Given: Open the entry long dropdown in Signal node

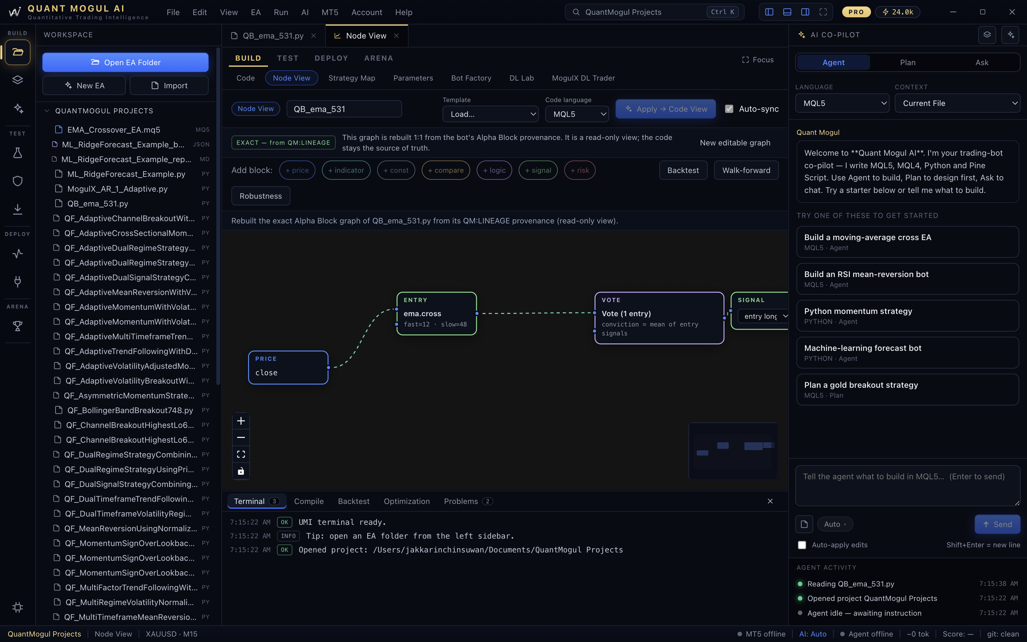Looking at the screenshot, I should [764, 316].
